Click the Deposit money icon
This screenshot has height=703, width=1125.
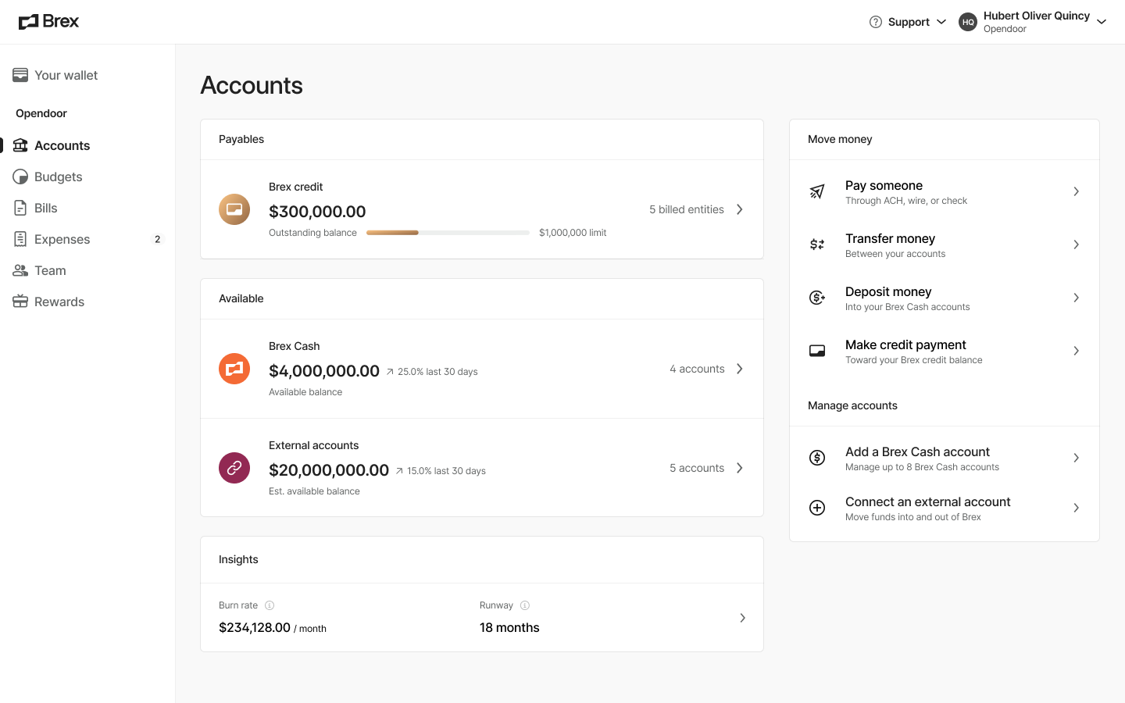pyautogui.click(x=817, y=298)
